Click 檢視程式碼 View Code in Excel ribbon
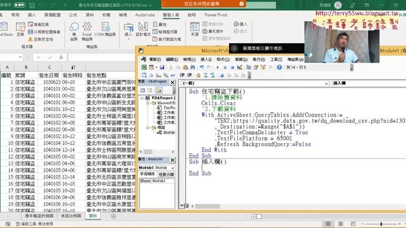 tap(165, 32)
